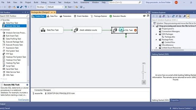
Task: Select File System Task toolbox item
Action: (x=12, y=51)
